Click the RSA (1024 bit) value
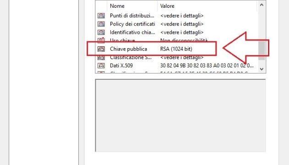The image size is (289, 165). click(176, 49)
